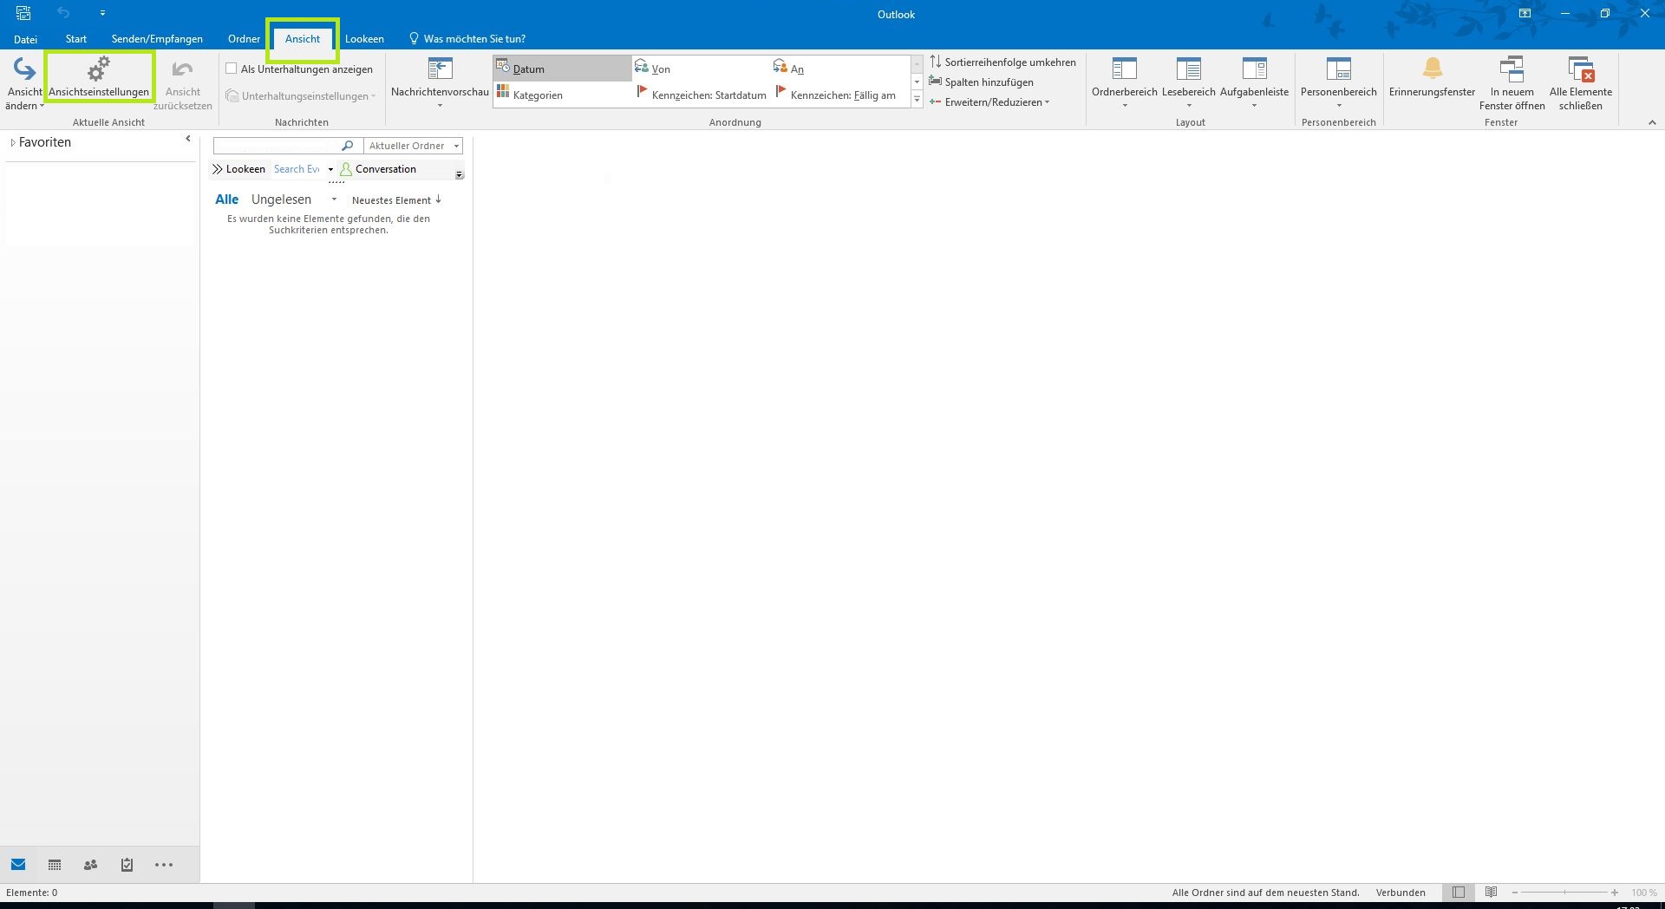The image size is (1665, 909).
Task: Open Ordnerbereich layout options
Action: [1124, 83]
